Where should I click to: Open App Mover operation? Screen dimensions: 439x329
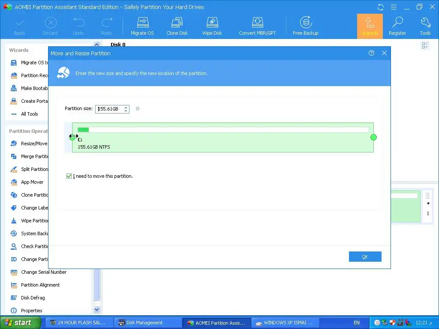27,182
